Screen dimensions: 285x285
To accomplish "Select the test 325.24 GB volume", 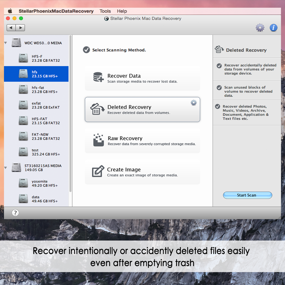I will (x=36, y=152).
